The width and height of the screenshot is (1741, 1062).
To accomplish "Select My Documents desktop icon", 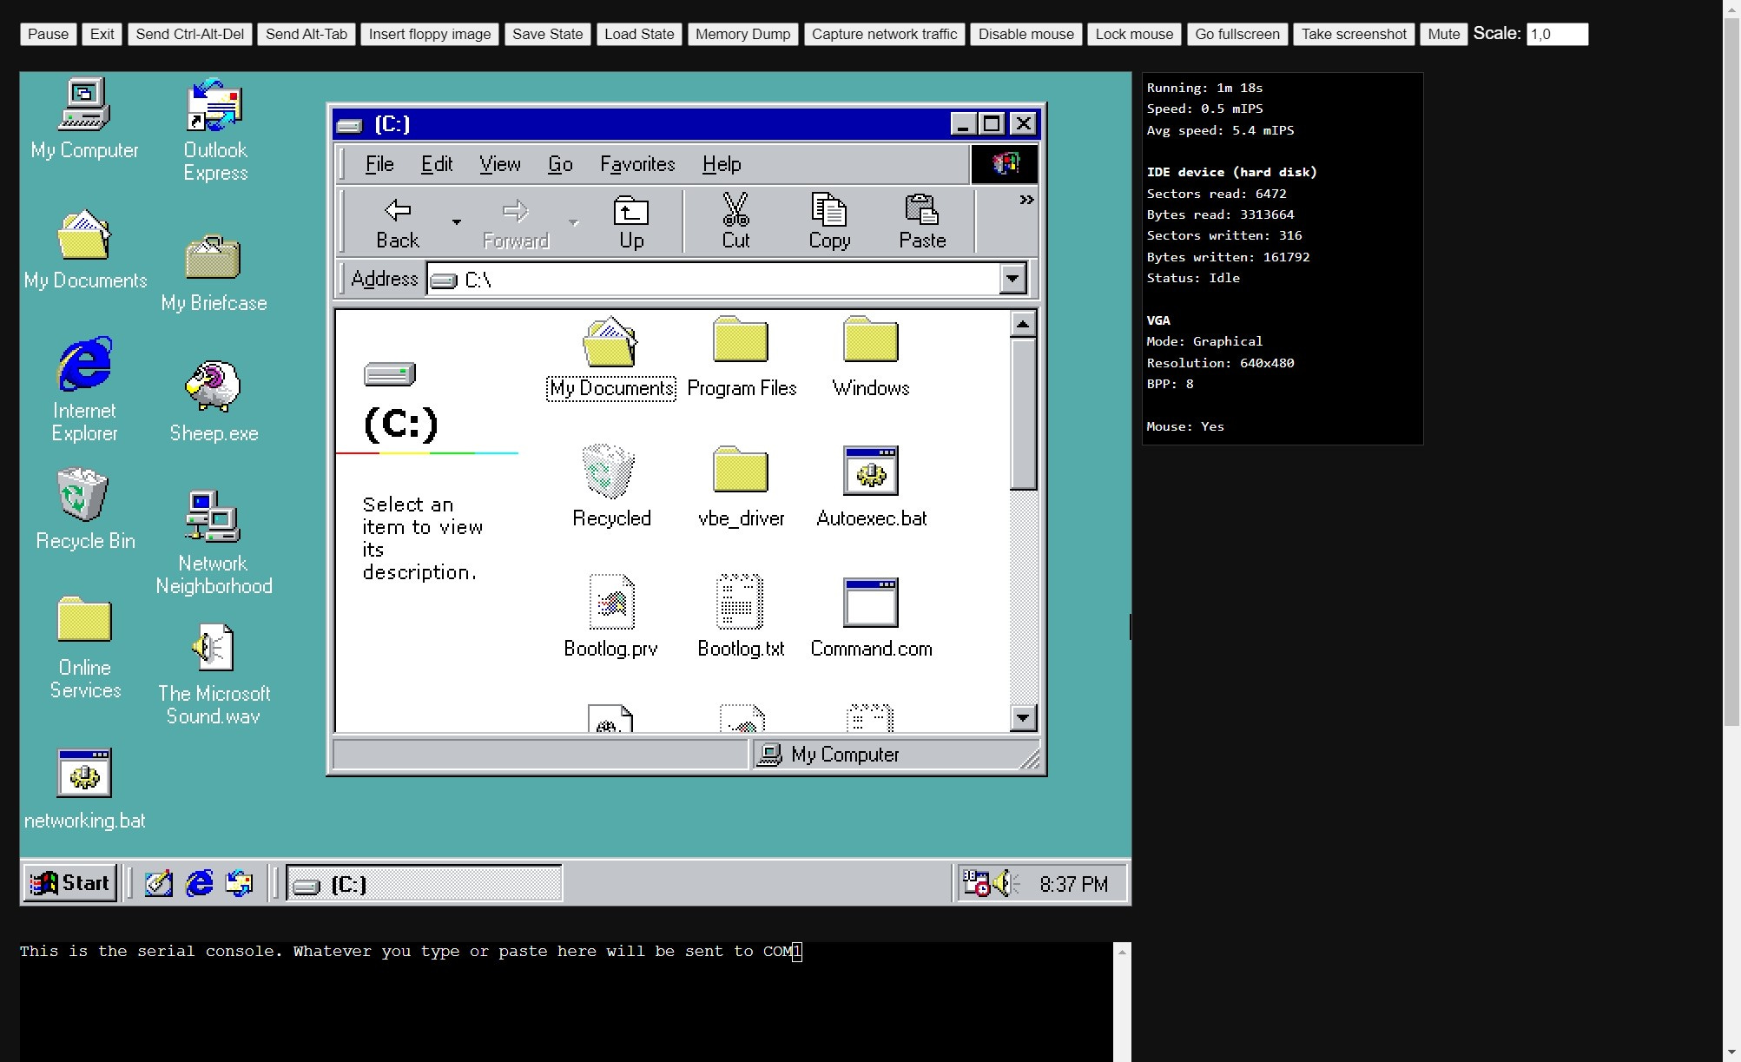I will [x=84, y=249].
